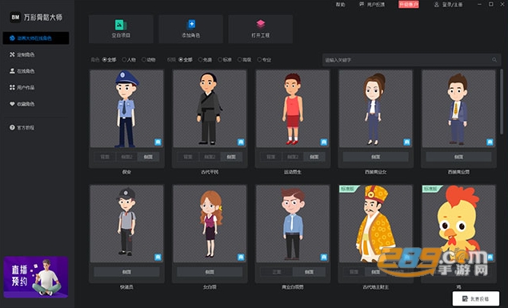508x308 pixels.
Task: Select the 动物 animal radio button
Action: [x=144, y=59]
